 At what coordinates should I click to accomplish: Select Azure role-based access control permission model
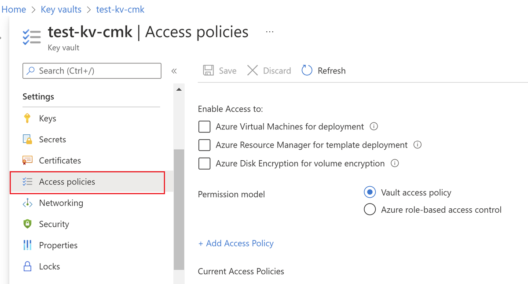click(x=370, y=210)
